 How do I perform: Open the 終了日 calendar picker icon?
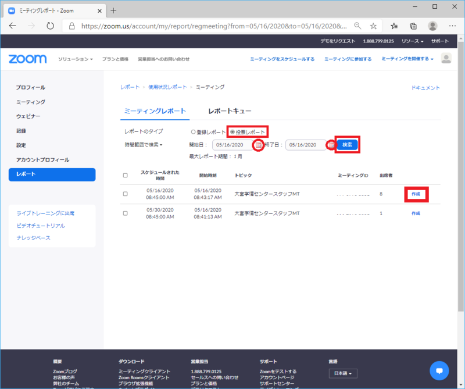pos(331,145)
